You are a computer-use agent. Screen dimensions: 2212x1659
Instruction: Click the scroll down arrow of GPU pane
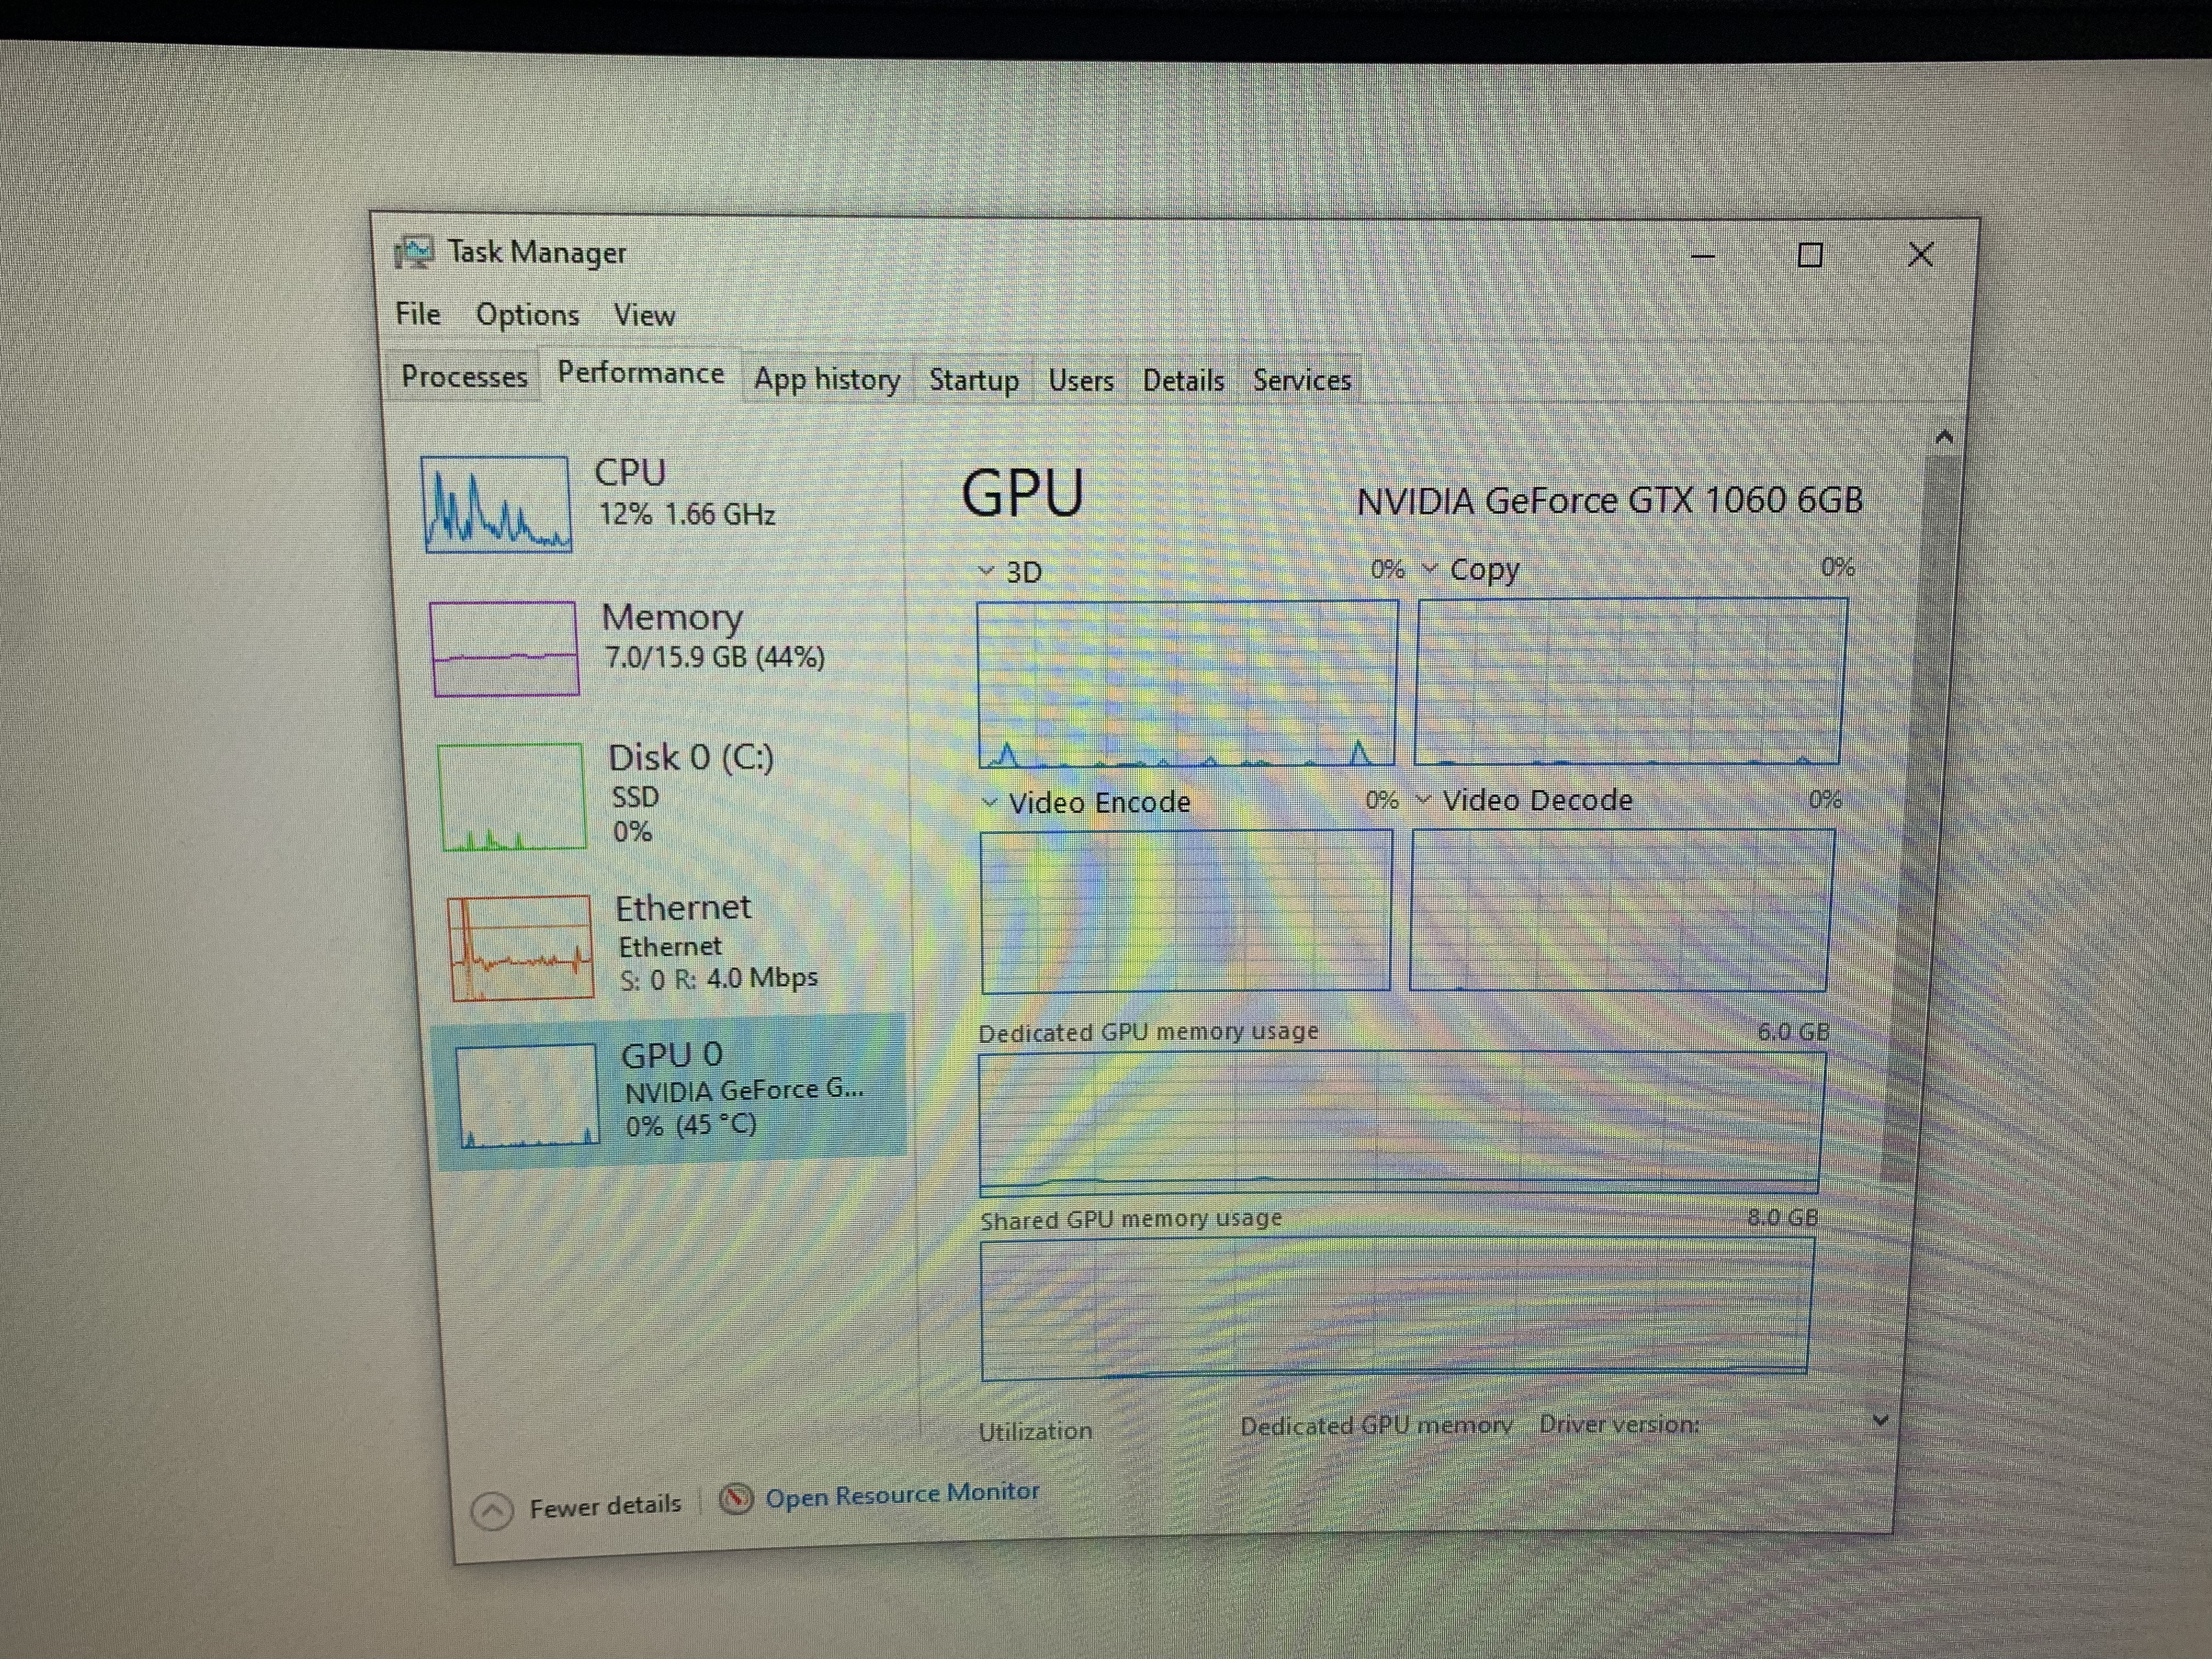[x=1880, y=1420]
